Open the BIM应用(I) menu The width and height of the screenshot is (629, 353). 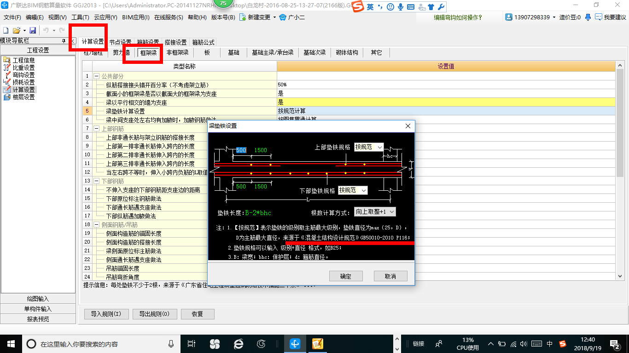[136, 17]
